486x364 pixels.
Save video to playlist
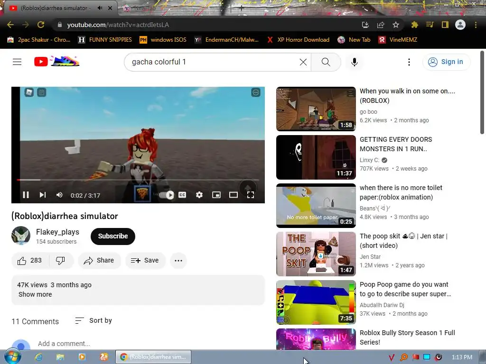[145, 261]
